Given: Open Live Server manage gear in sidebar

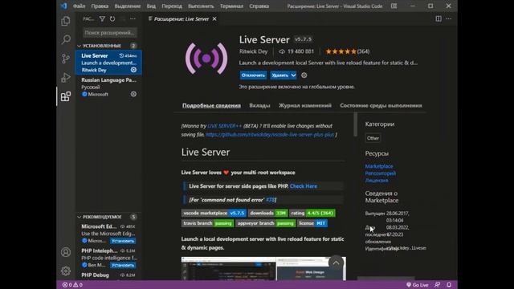Looking at the screenshot, I should pyautogui.click(x=133, y=70).
